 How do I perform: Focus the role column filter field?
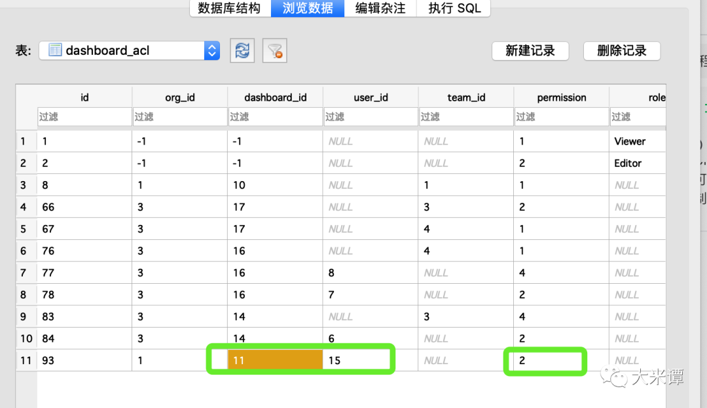[638, 116]
